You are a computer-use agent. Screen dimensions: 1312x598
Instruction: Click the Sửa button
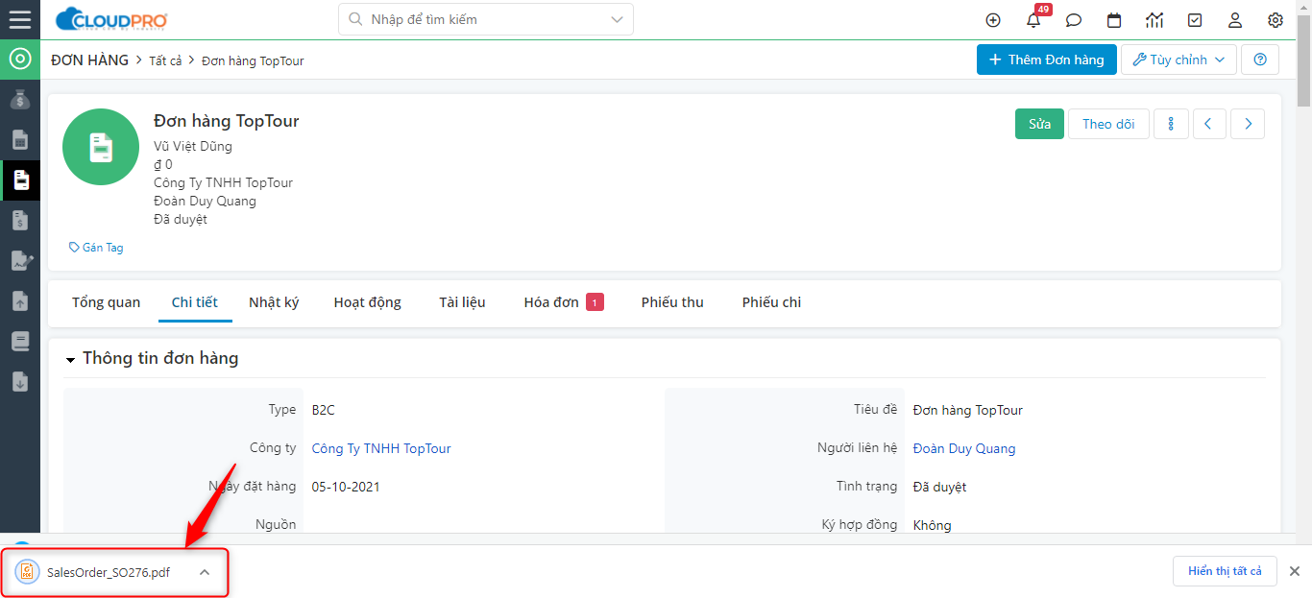1039,124
